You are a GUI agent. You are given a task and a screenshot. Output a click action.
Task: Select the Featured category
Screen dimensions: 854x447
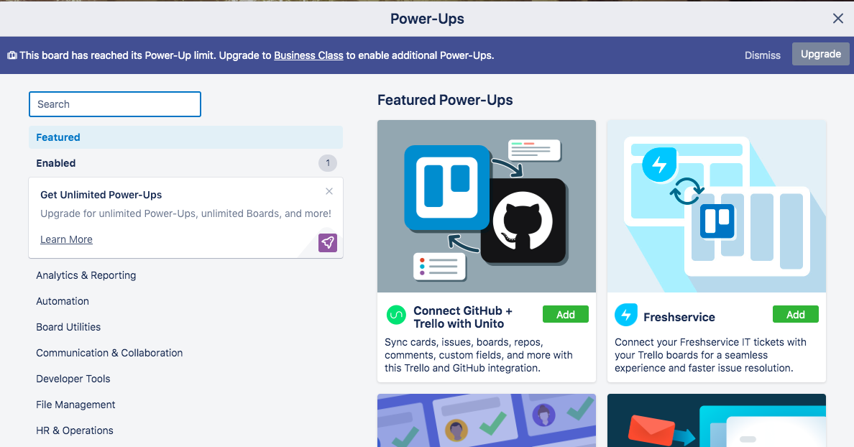pyautogui.click(x=58, y=137)
